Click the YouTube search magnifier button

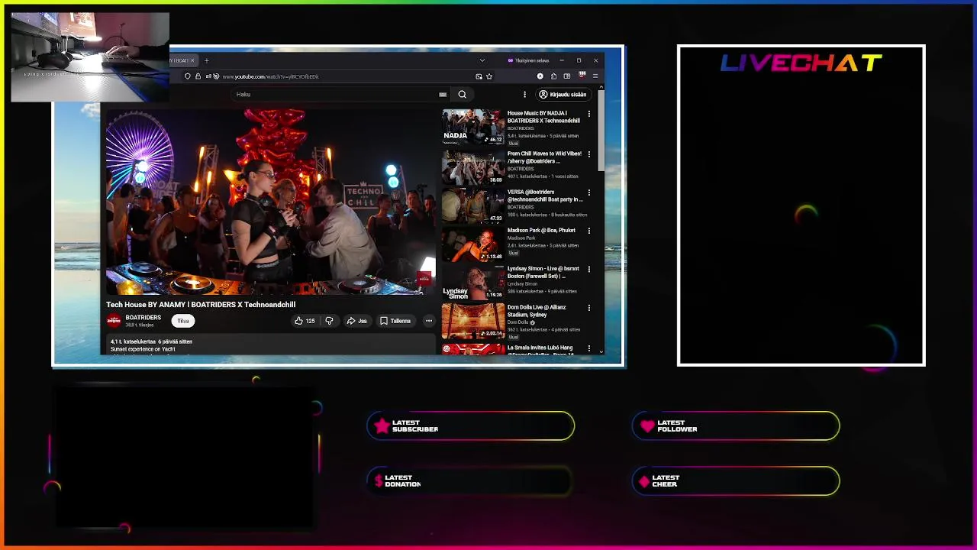click(462, 94)
